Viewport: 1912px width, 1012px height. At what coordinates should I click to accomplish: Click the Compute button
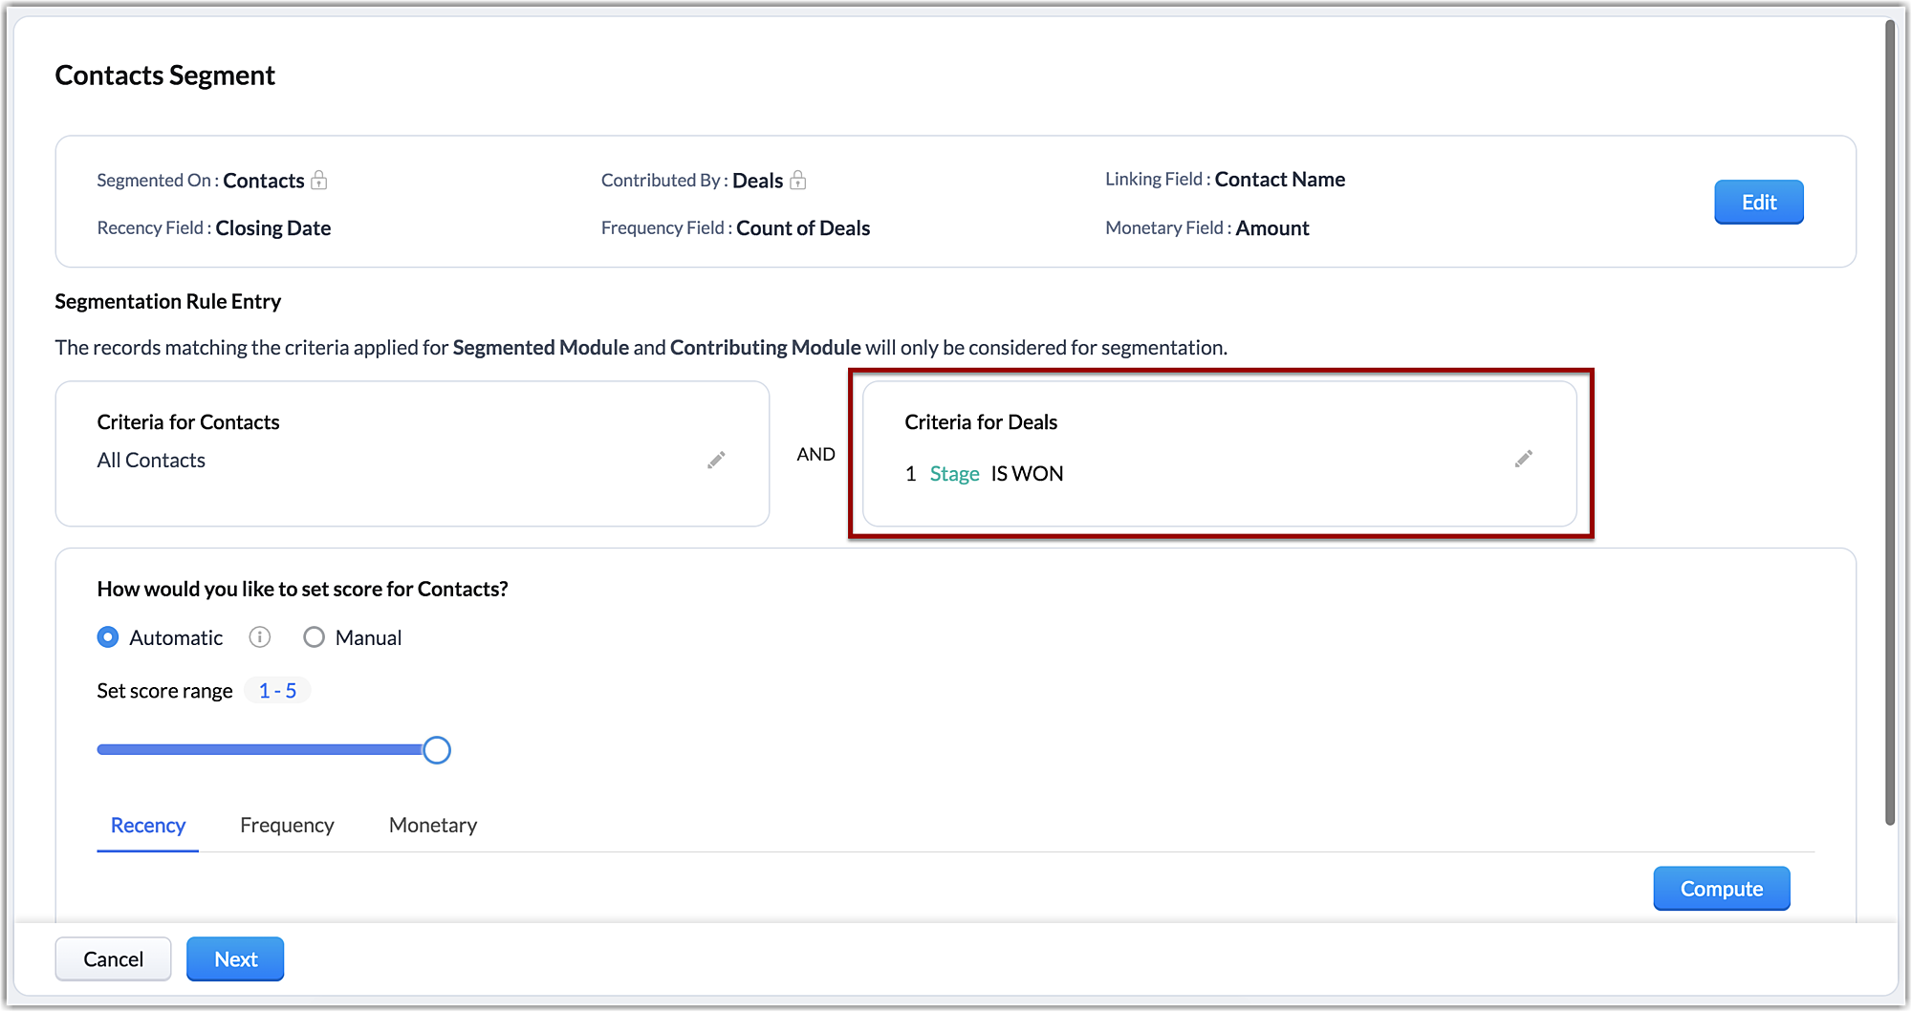pos(1721,889)
